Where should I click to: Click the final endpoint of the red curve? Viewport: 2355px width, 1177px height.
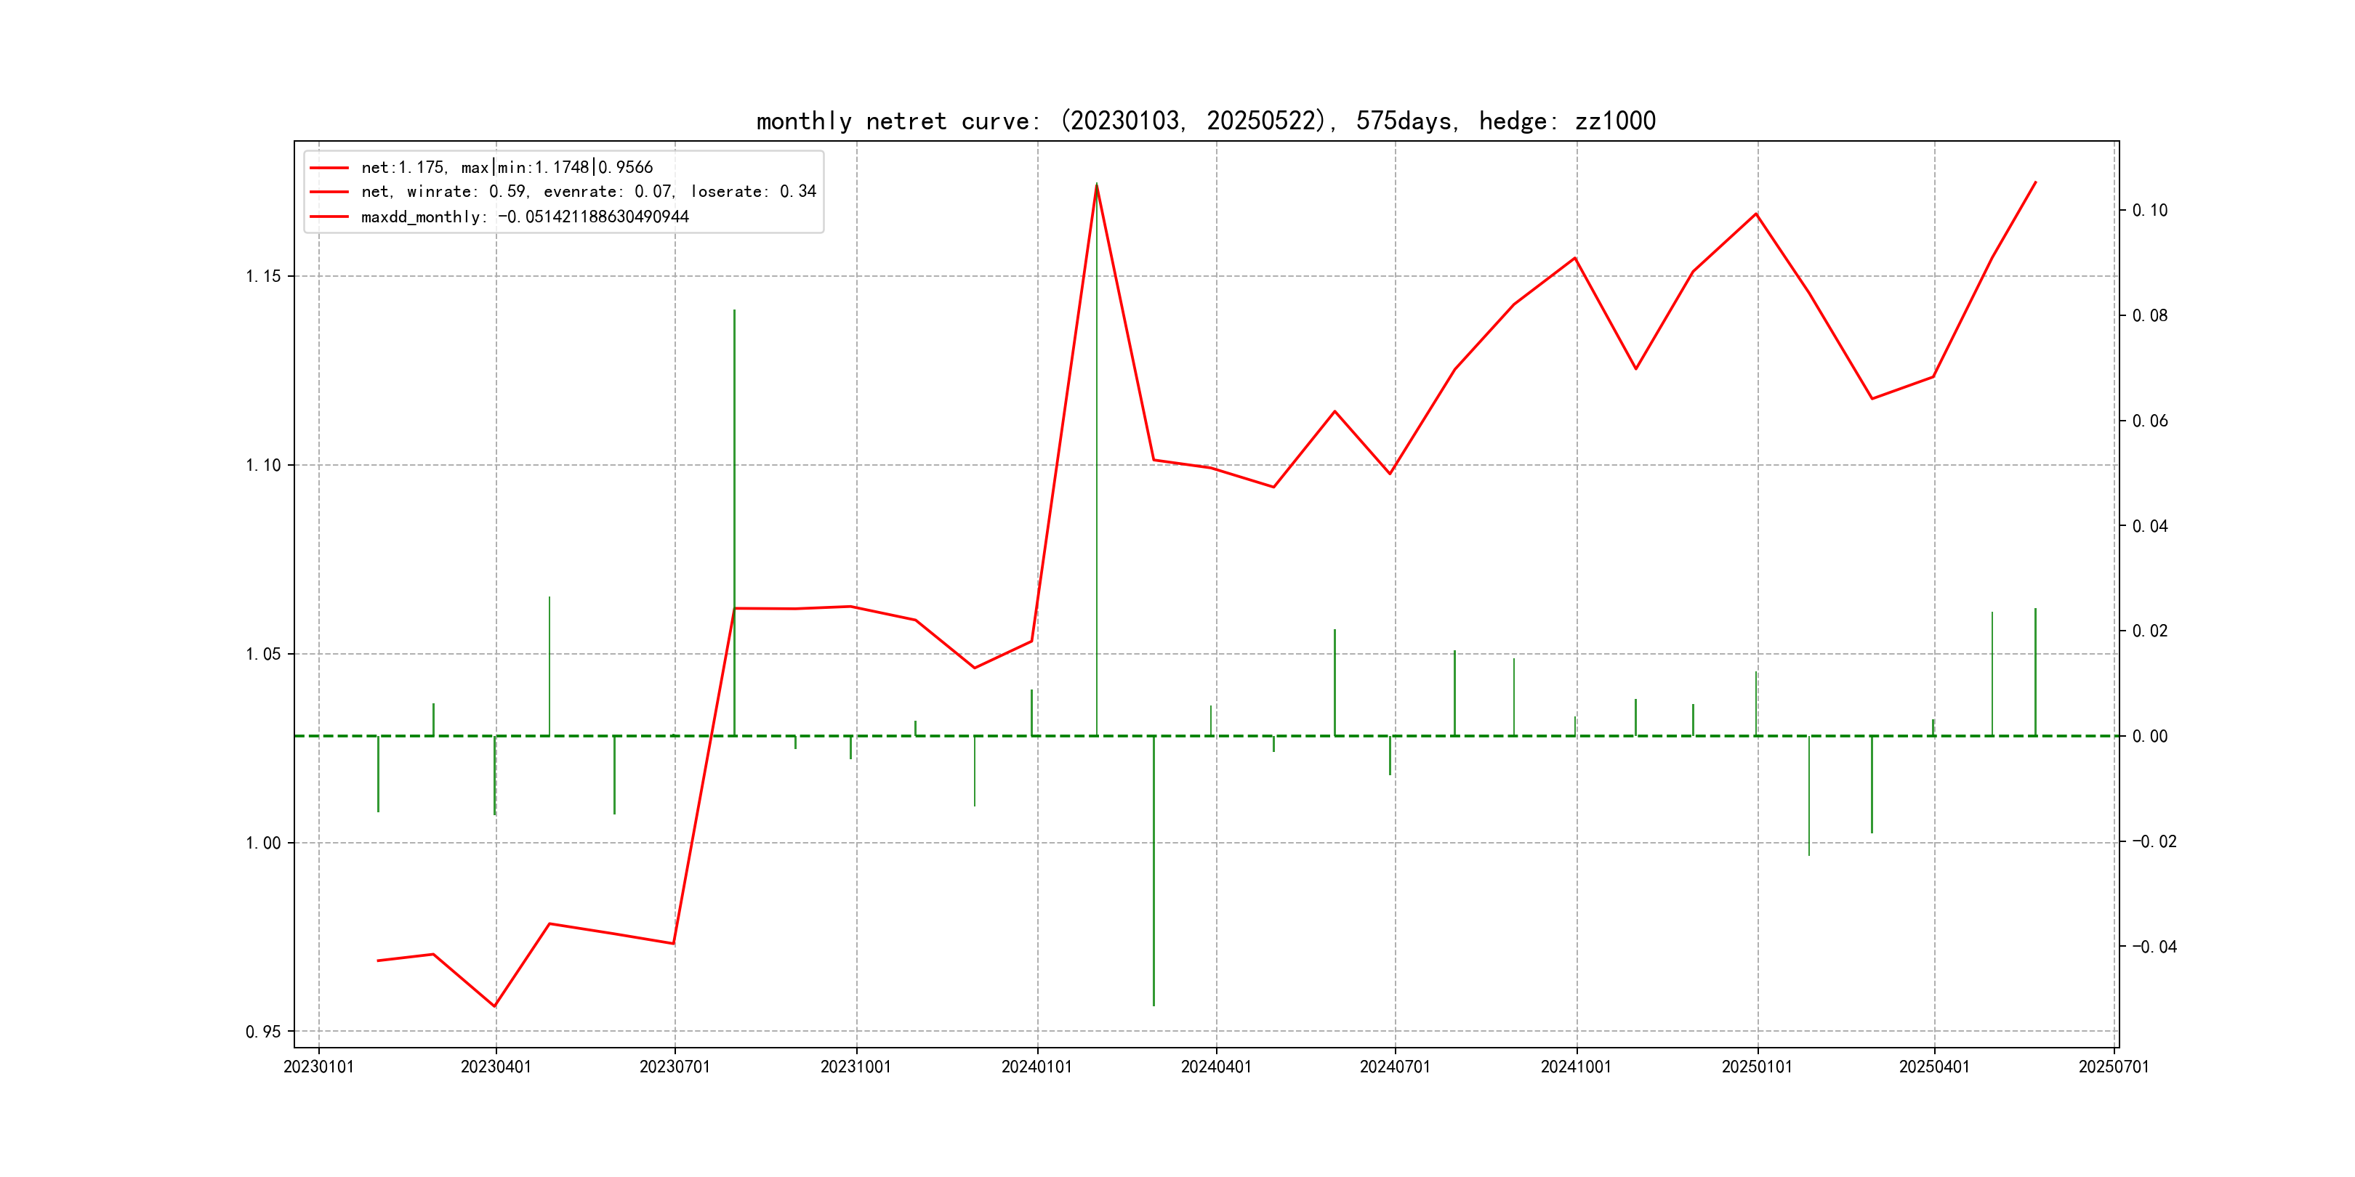pos(2035,183)
